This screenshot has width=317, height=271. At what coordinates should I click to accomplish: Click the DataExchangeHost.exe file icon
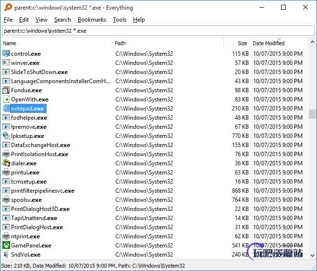(6, 145)
